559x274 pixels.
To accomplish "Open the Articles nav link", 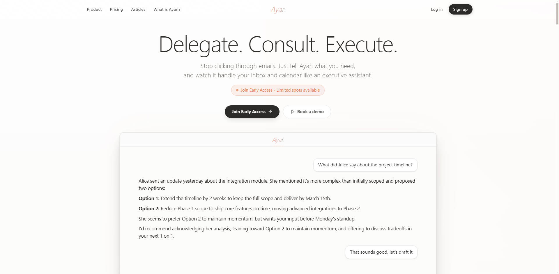I will (x=138, y=9).
